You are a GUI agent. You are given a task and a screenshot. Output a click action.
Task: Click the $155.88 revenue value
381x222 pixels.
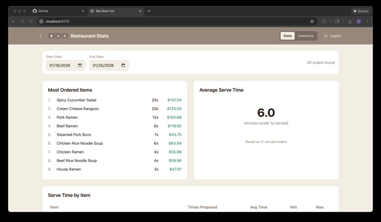click(x=174, y=117)
